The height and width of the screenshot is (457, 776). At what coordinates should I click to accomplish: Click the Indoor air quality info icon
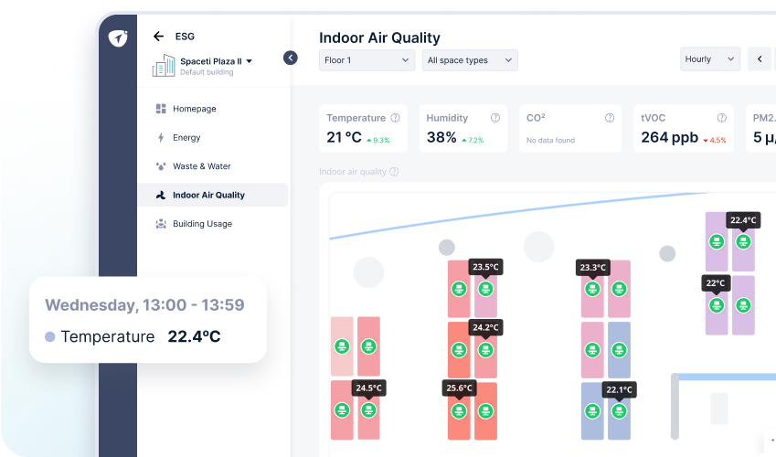[395, 172]
